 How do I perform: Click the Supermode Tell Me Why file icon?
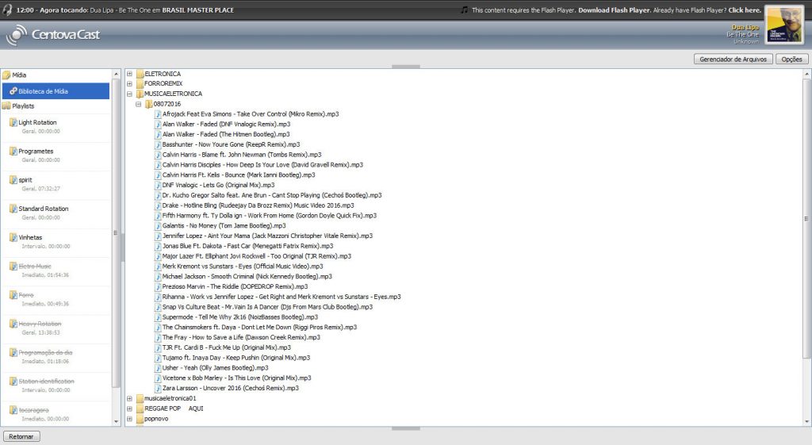coord(158,317)
